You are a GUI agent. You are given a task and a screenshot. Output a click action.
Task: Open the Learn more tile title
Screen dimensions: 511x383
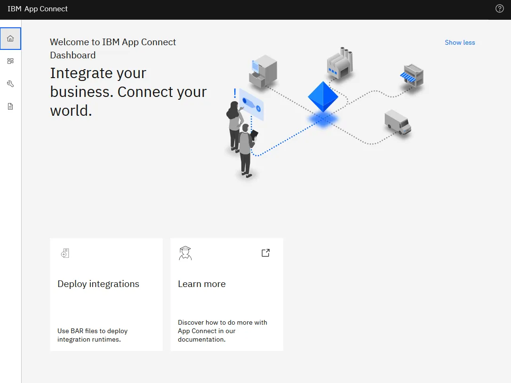coord(202,284)
